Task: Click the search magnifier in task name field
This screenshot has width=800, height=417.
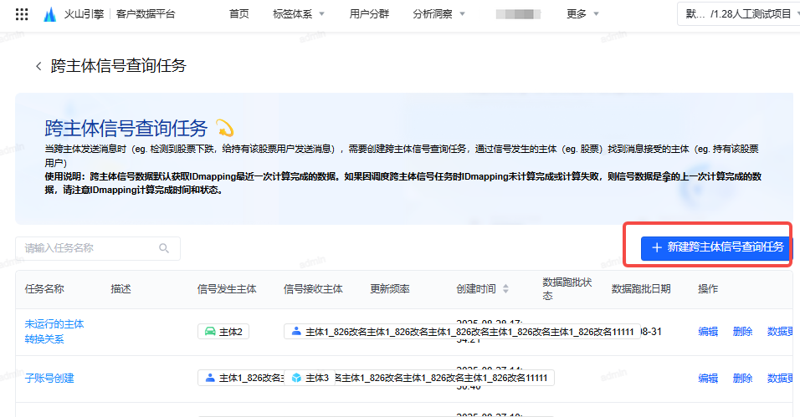Action: [x=164, y=248]
